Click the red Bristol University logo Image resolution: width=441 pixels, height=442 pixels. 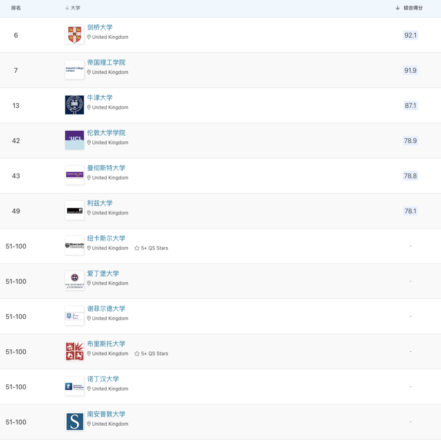pos(74,350)
